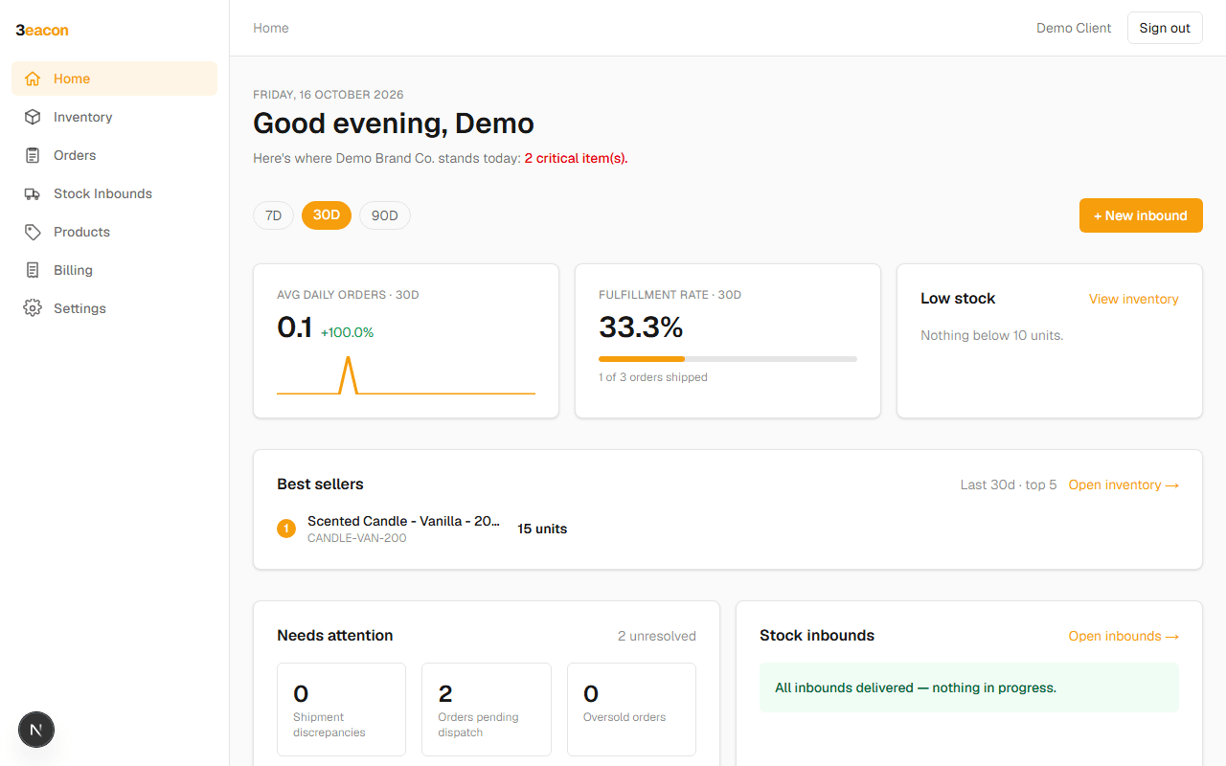The image size is (1226, 766).
Task: Open Inventory in the sidebar
Action: pyautogui.click(x=115, y=117)
